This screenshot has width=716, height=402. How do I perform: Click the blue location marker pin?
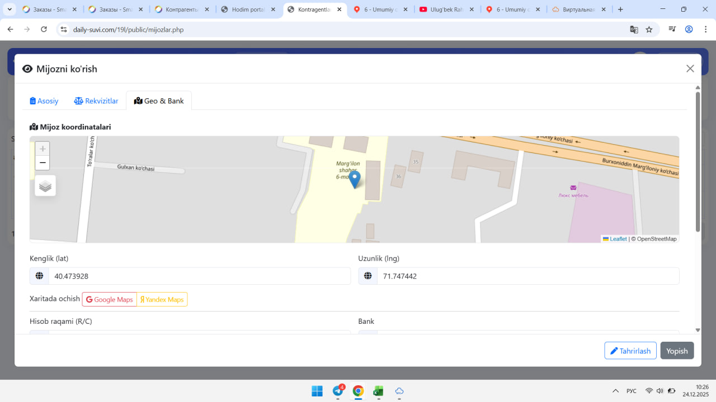tap(355, 180)
